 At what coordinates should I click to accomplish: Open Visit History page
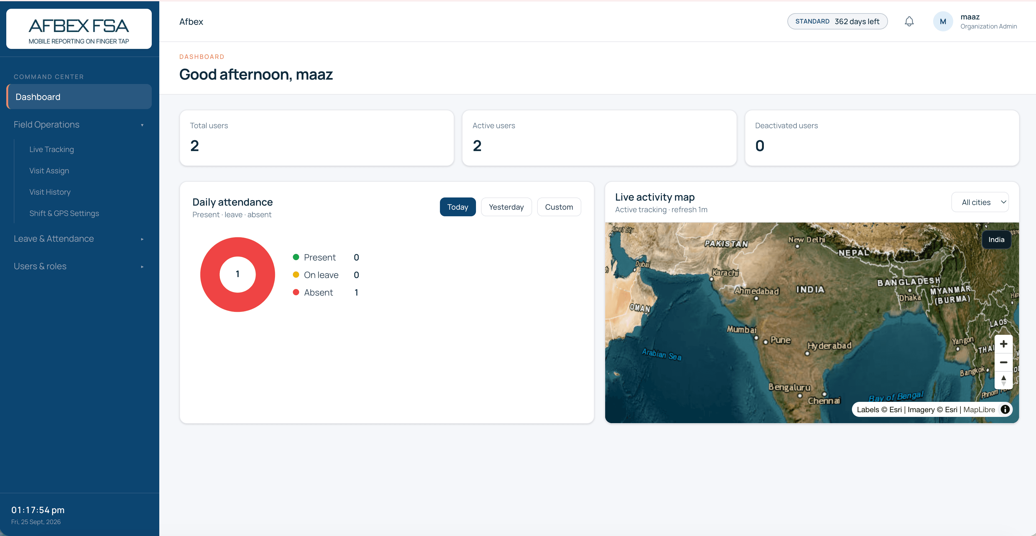[x=50, y=192]
